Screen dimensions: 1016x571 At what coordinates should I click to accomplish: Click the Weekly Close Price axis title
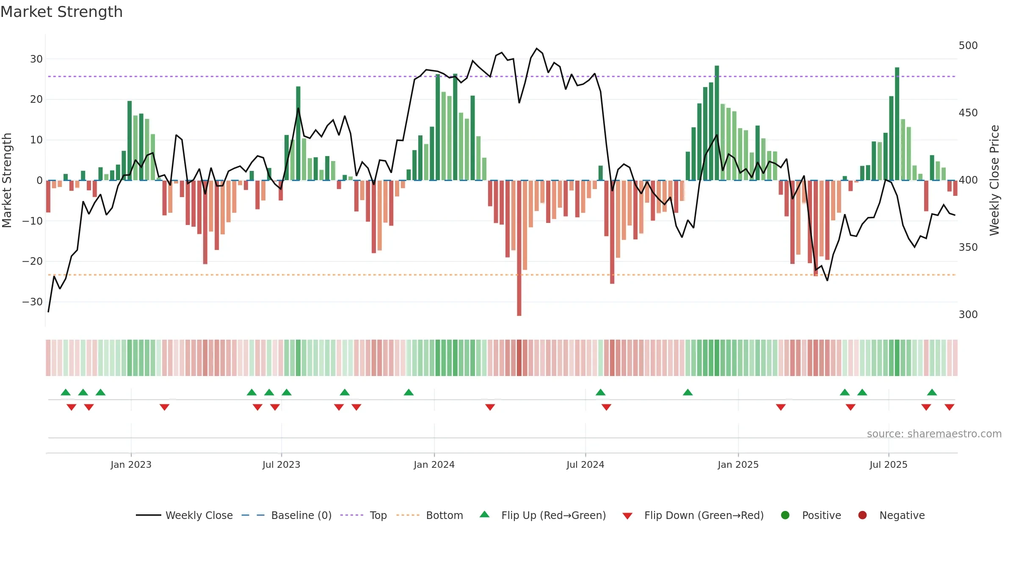tap(994, 180)
